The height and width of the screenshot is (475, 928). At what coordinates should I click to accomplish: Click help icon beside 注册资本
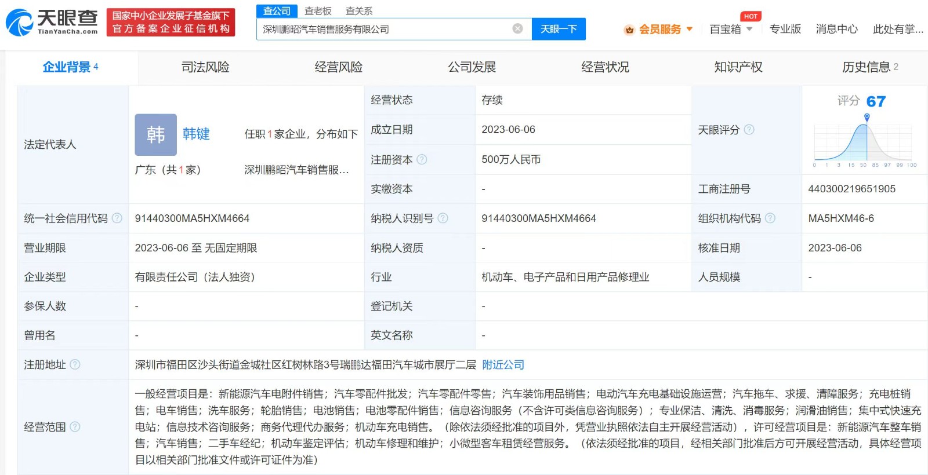pyautogui.click(x=422, y=159)
